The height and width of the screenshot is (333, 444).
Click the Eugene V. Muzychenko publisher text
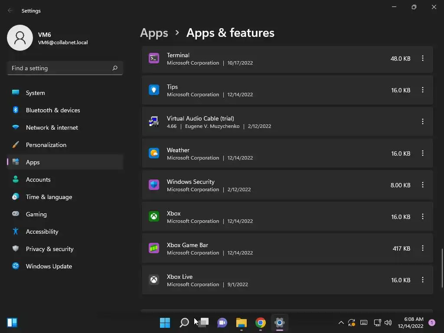pyautogui.click(x=212, y=126)
